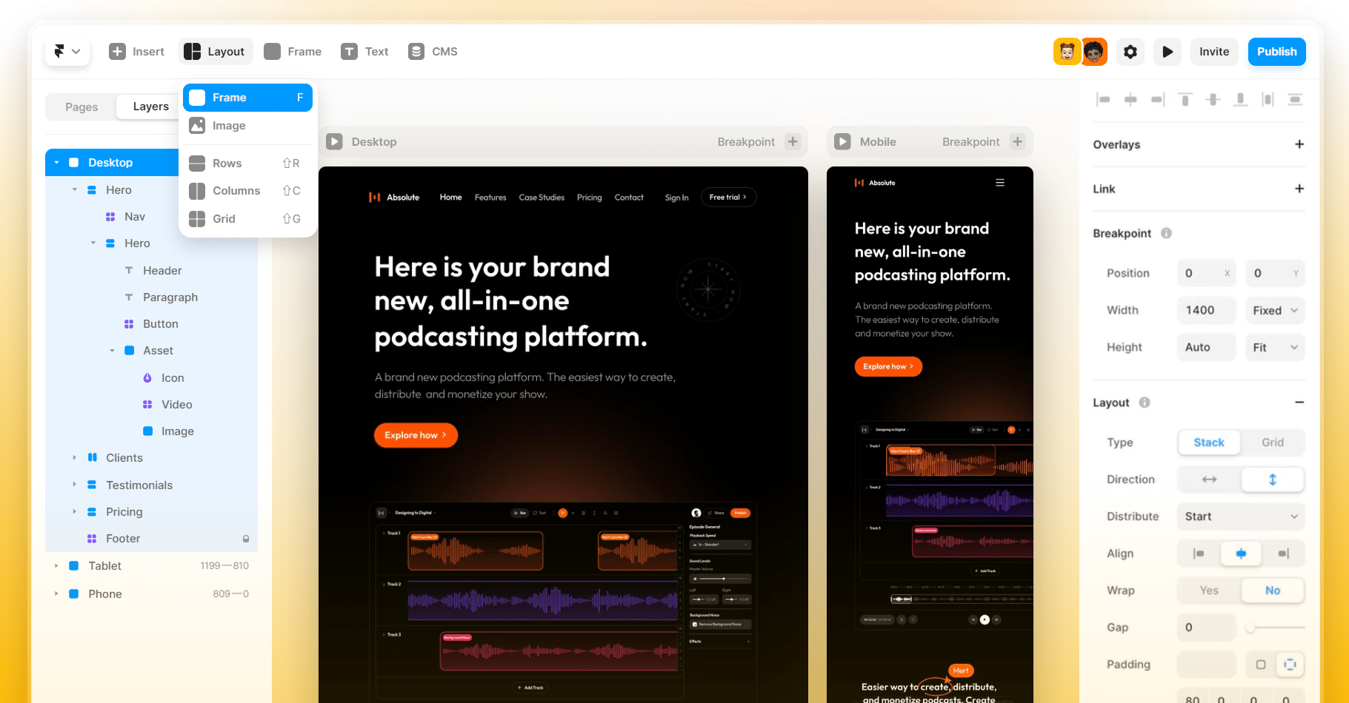Open the Width Fixed dropdown

[x=1274, y=311]
